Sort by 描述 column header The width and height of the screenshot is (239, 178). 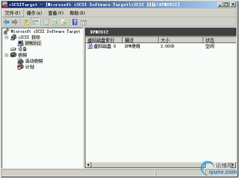click(x=141, y=40)
